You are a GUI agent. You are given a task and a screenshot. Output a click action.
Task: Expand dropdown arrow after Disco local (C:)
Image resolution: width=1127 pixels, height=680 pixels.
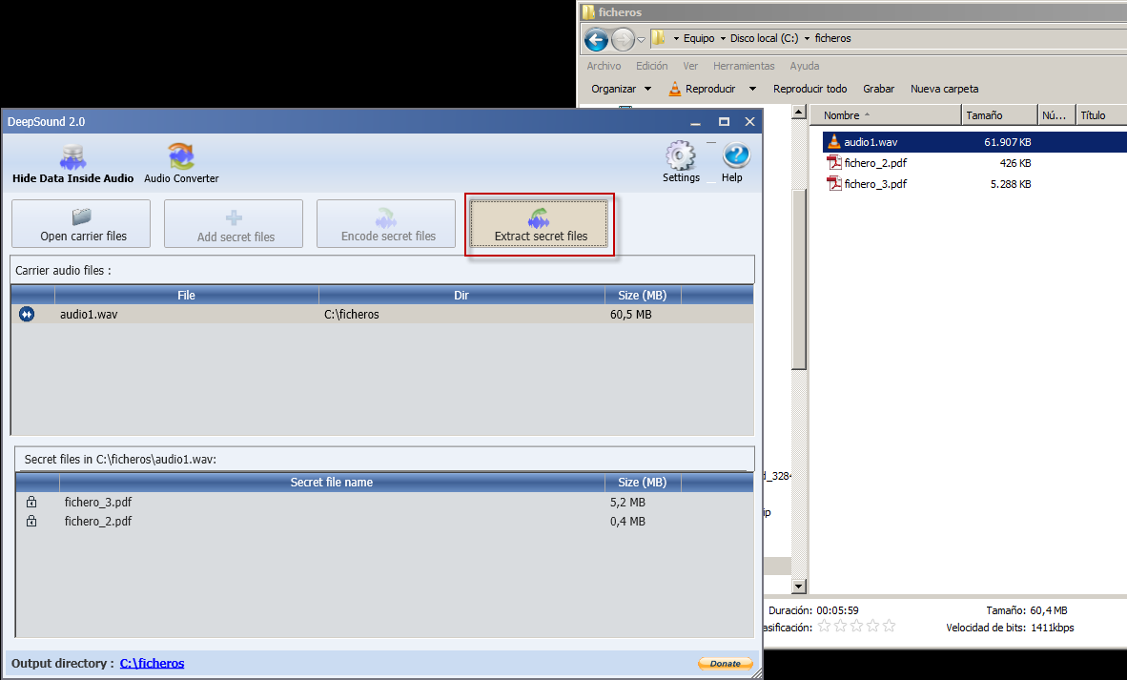[x=807, y=39]
